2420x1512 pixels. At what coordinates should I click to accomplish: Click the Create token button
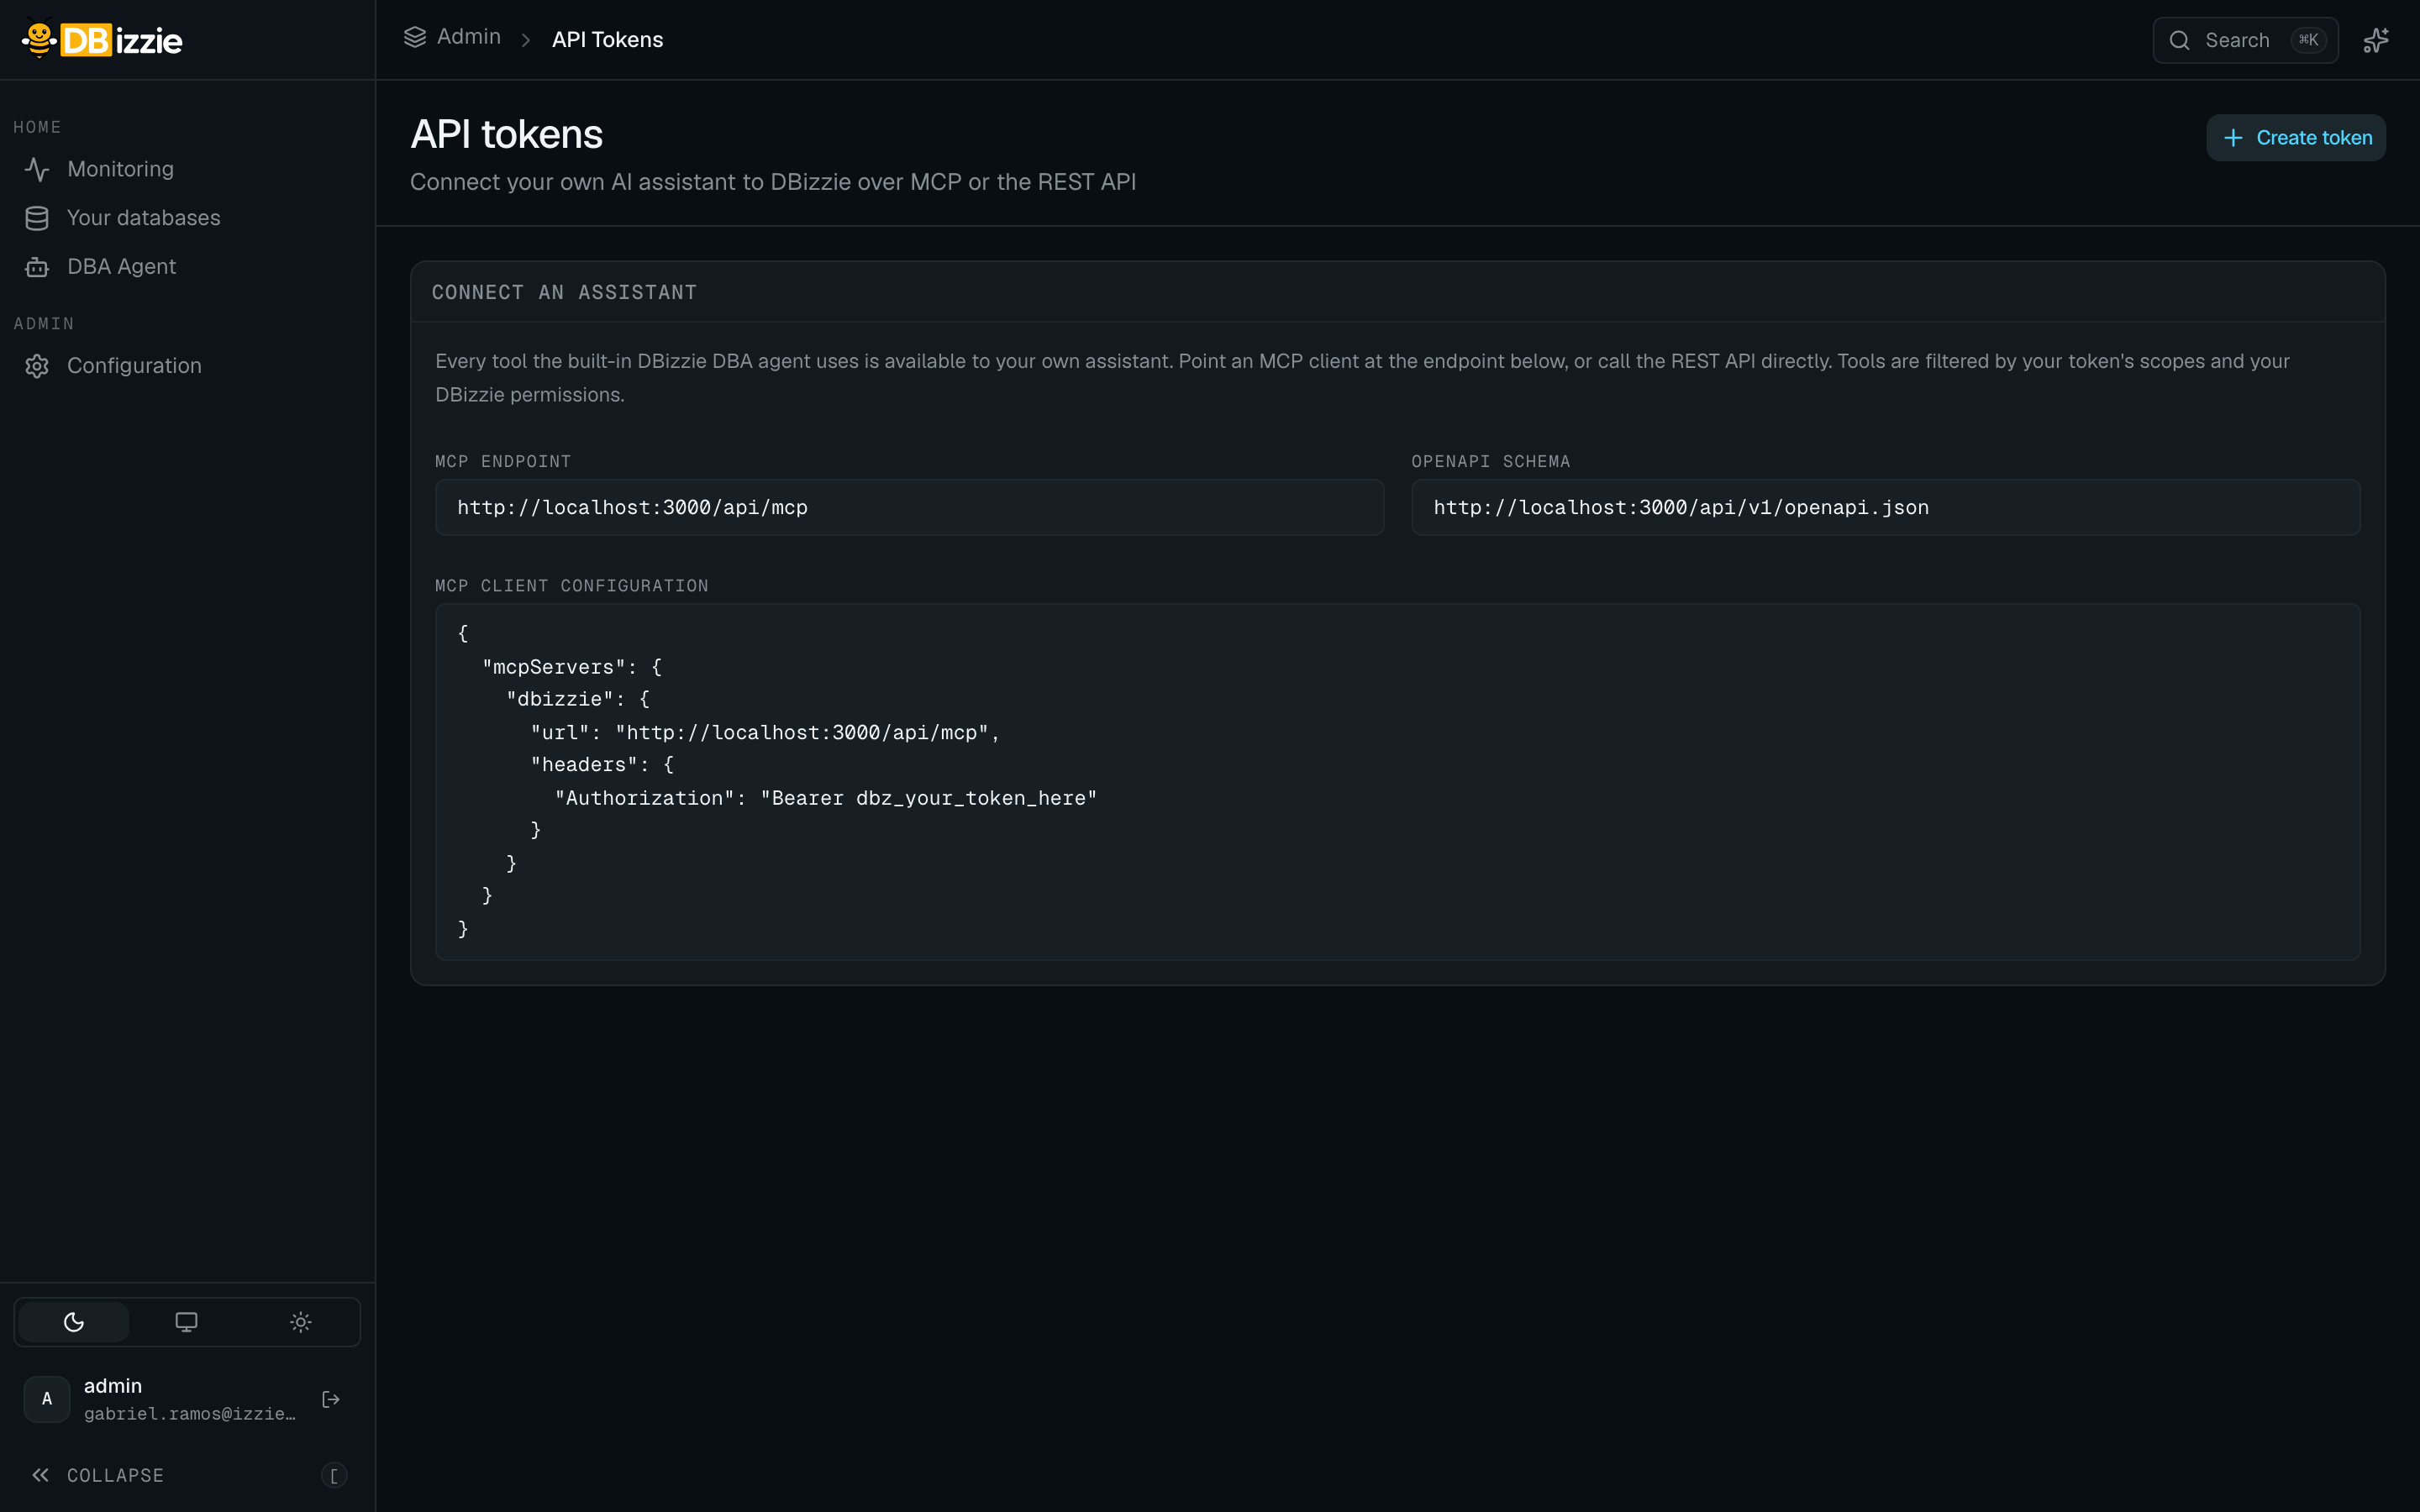pos(2296,138)
